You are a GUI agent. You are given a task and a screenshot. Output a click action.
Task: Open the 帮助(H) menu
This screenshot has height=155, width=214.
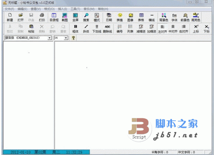coord(103,9)
